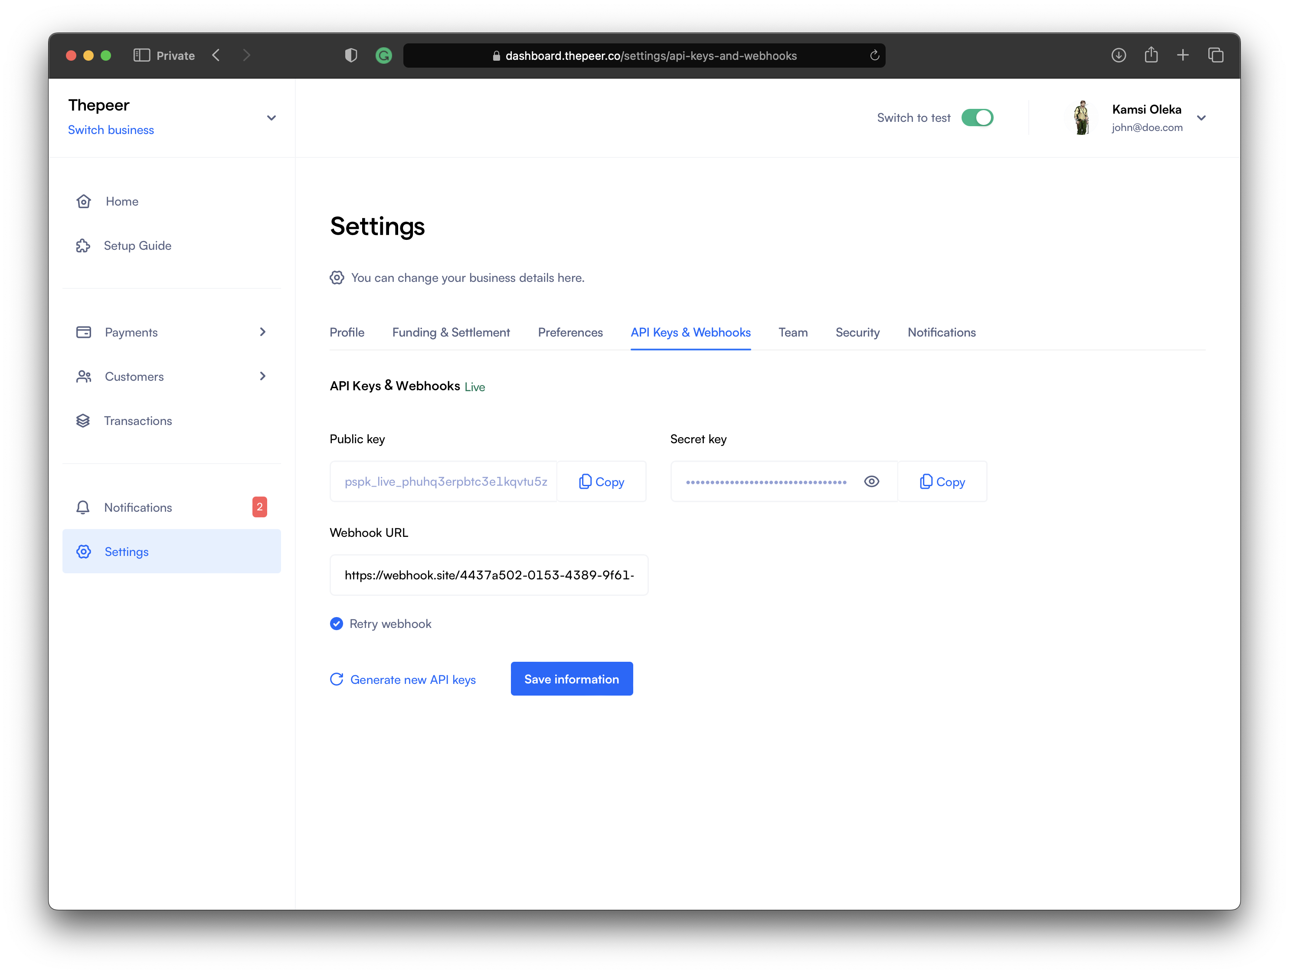Screen dimensions: 1289x974
Task: Uncheck the Retry webhook checkbox
Action: (x=337, y=624)
